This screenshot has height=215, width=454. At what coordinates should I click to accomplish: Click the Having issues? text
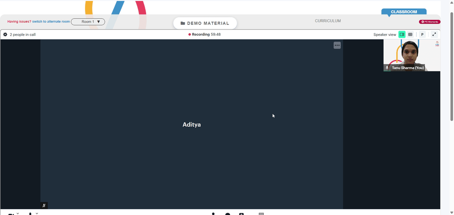click(x=19, y=22)
